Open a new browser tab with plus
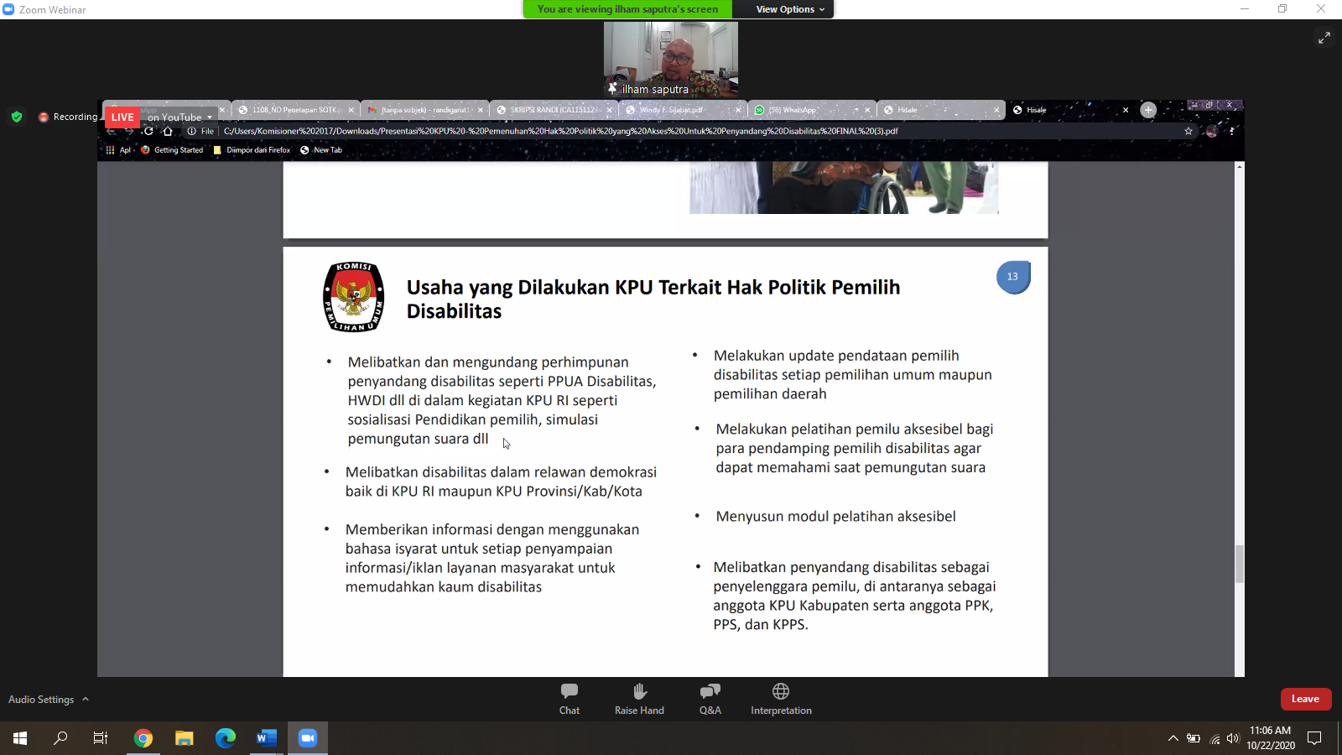This screenshot has height=755, width=1342. (1148, 110)
